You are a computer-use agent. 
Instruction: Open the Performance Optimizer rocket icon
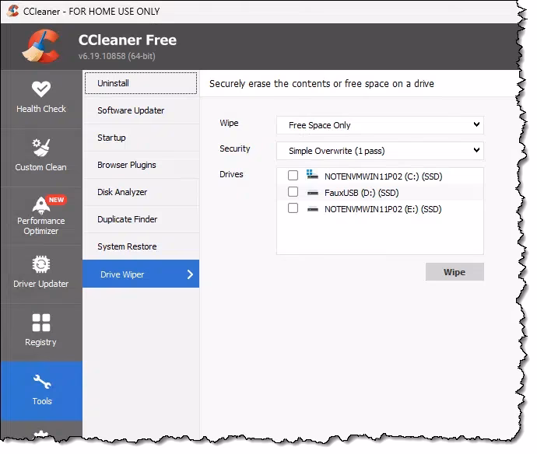[40, 205]
